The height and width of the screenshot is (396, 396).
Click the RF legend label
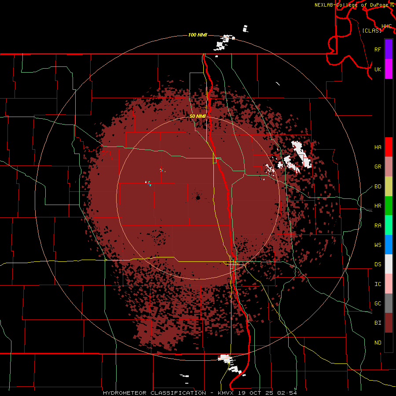pyautogui.click(x=378, y=49)
